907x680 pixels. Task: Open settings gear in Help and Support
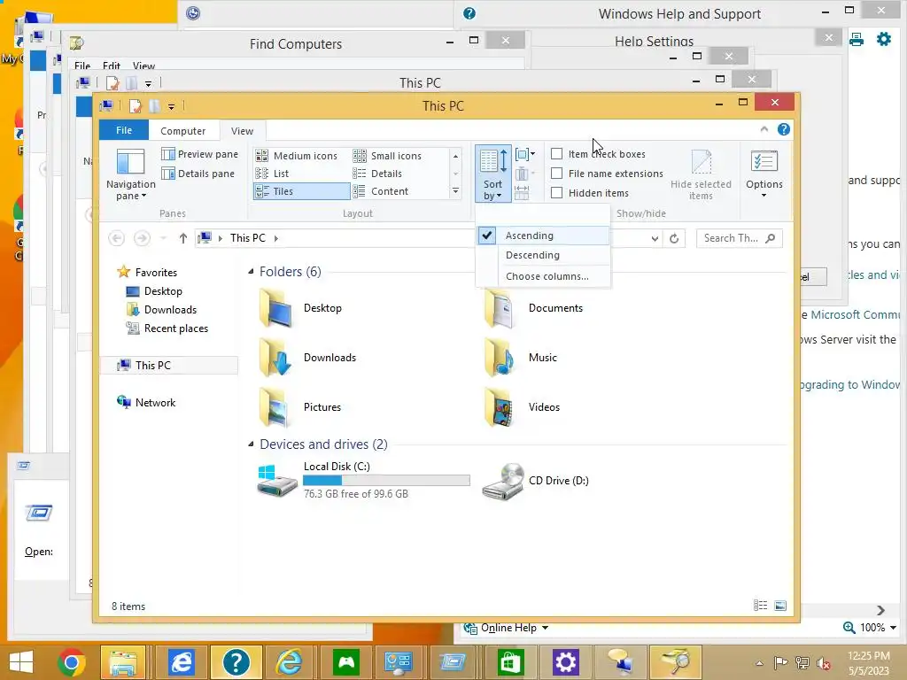coord(884,39)
